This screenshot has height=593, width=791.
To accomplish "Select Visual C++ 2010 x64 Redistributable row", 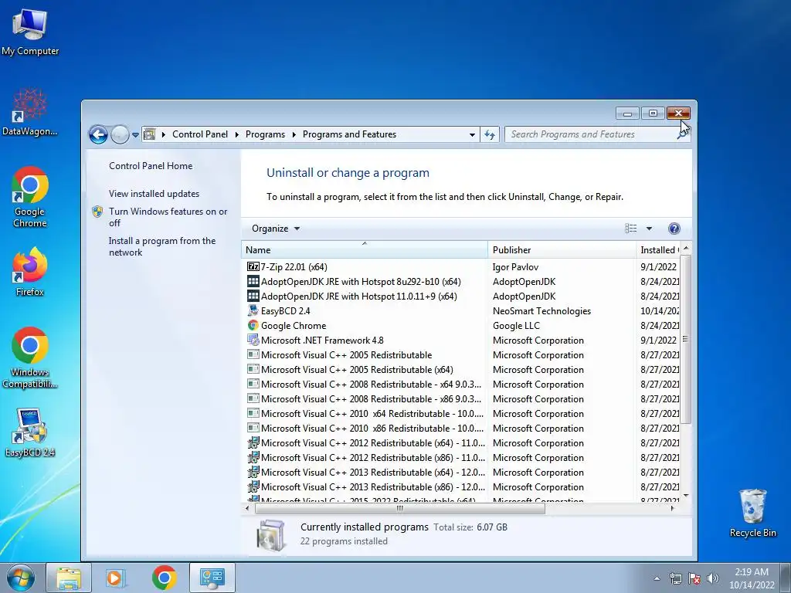I will tap(460, 414).
